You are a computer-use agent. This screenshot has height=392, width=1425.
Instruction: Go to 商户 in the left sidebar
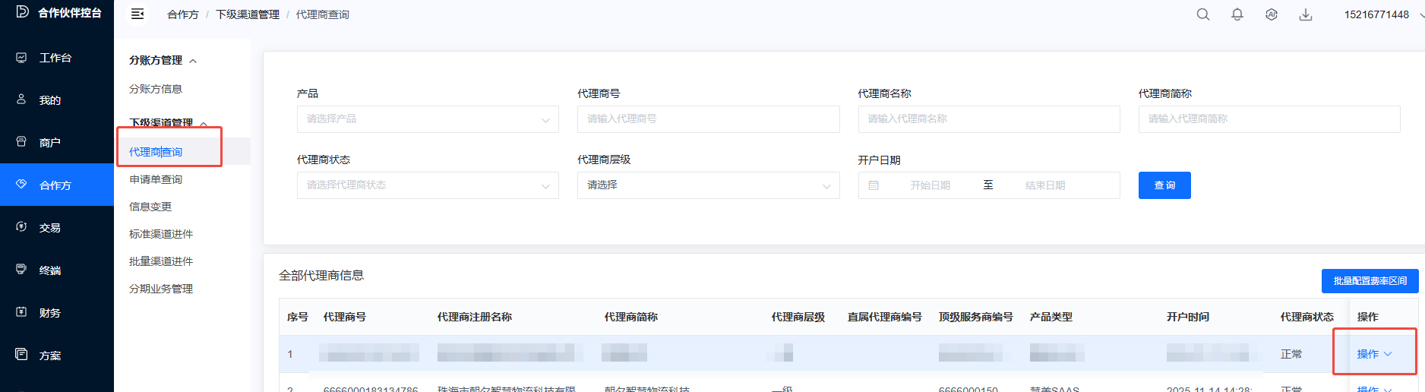click(49, 143)
